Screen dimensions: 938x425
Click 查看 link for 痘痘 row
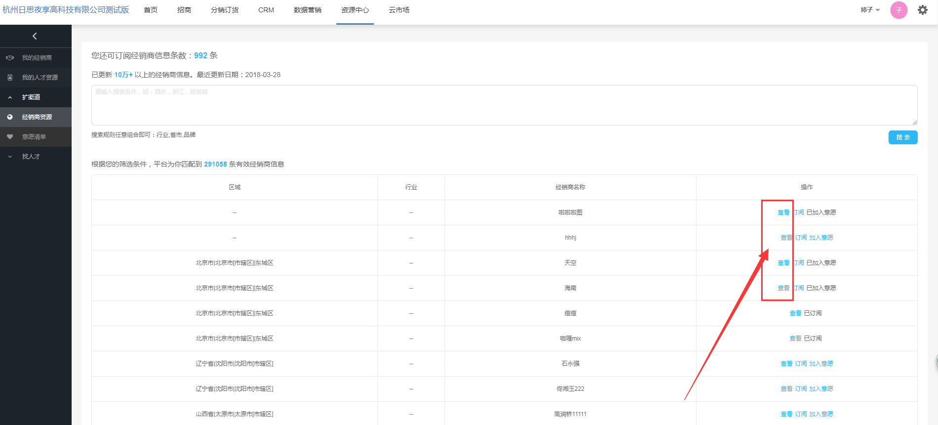795,313
